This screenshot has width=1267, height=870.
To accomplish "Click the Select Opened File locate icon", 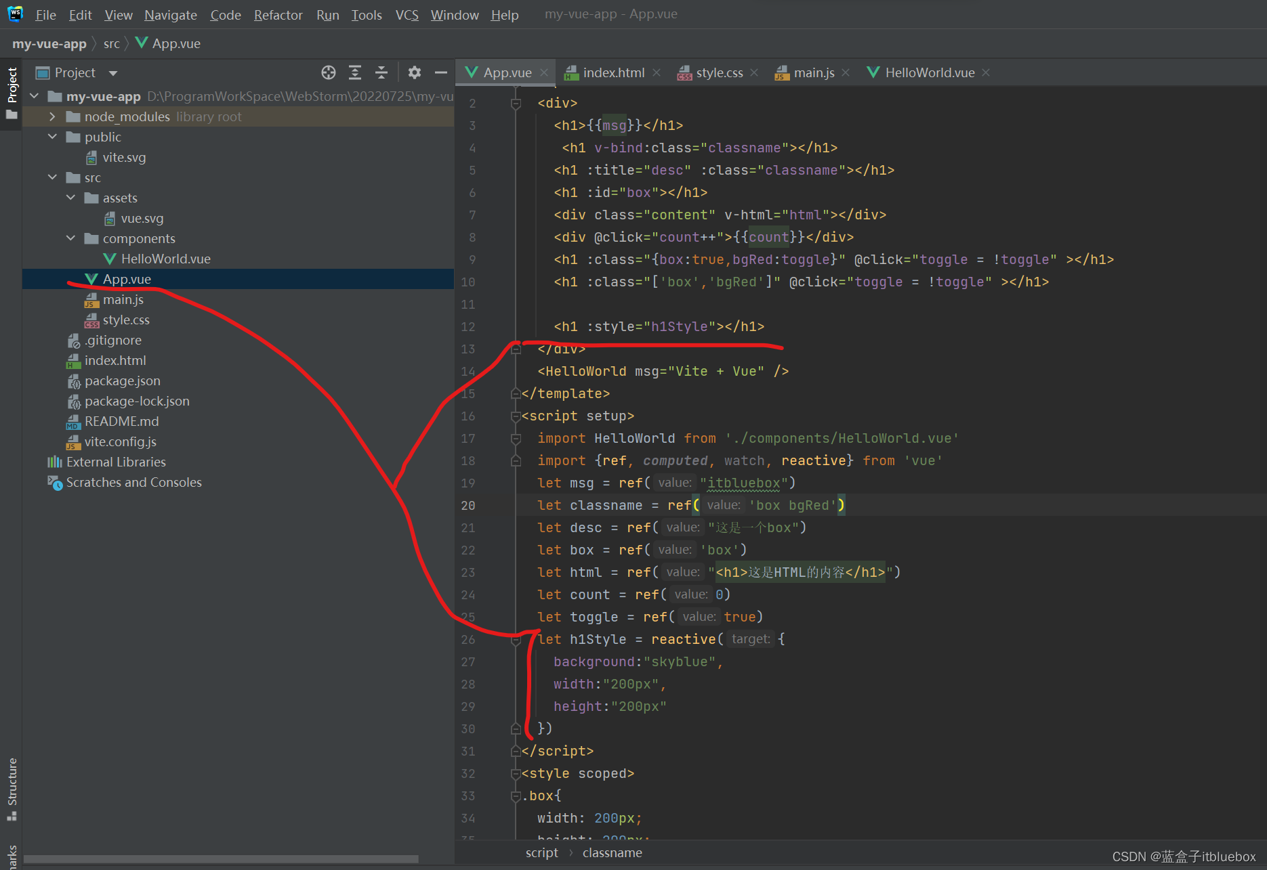I will [329, 72].
